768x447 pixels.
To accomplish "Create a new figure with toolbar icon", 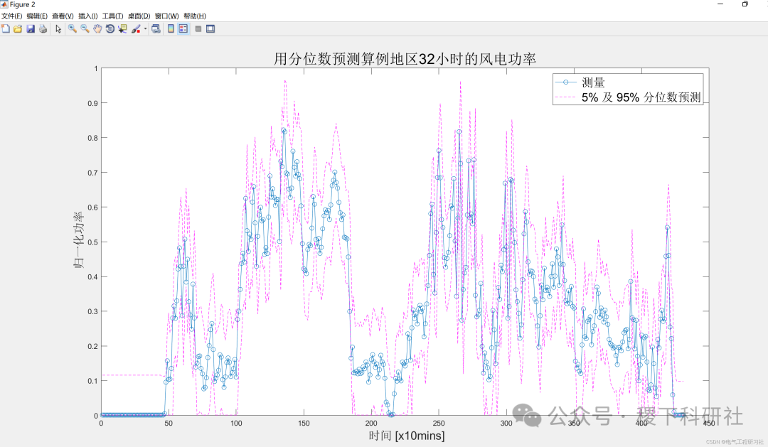I will pos(6,29).
